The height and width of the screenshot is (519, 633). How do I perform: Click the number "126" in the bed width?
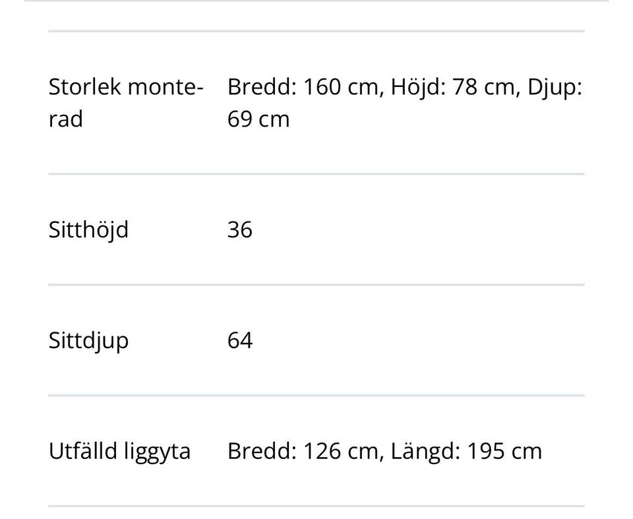pyautogui.click(x=321, y=452)
